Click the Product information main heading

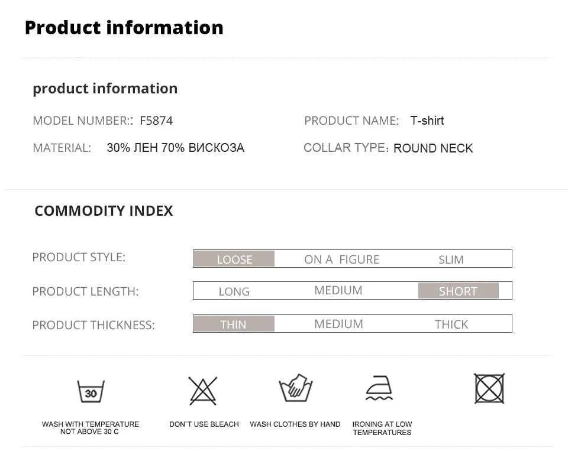tap(124, 28)
